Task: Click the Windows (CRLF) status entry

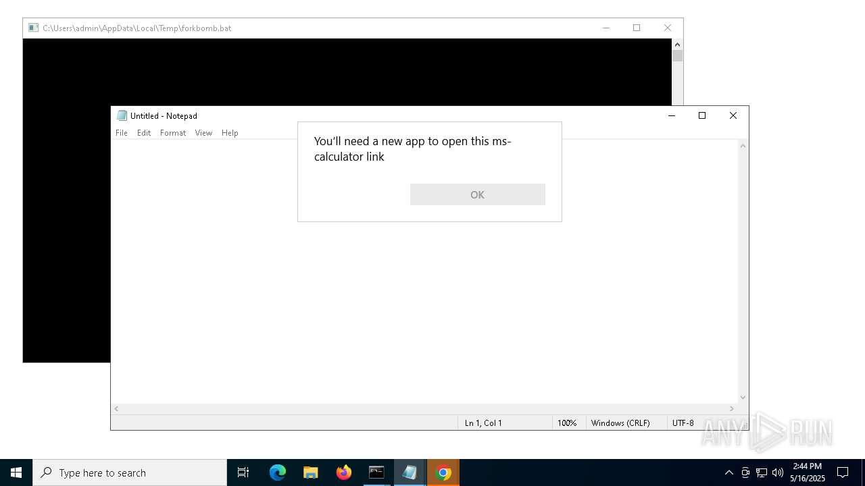Action: click(620, 423)
